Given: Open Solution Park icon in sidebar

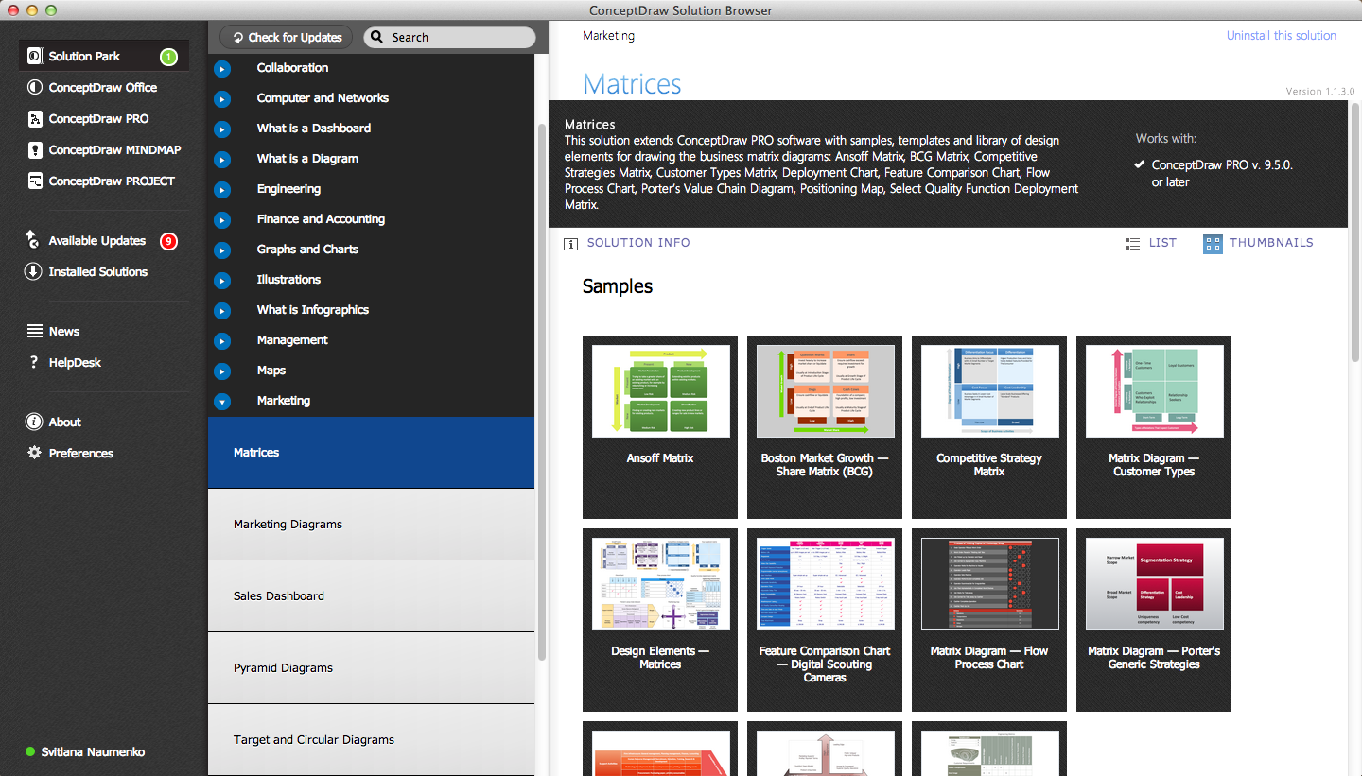Looking at the screenshot, I should (35, 56).
